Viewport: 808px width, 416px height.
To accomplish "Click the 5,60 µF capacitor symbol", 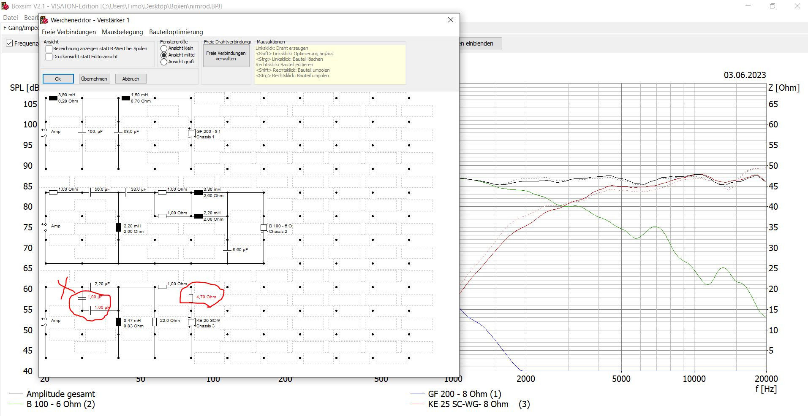I will pyautogui.click(x=227, y=251).
